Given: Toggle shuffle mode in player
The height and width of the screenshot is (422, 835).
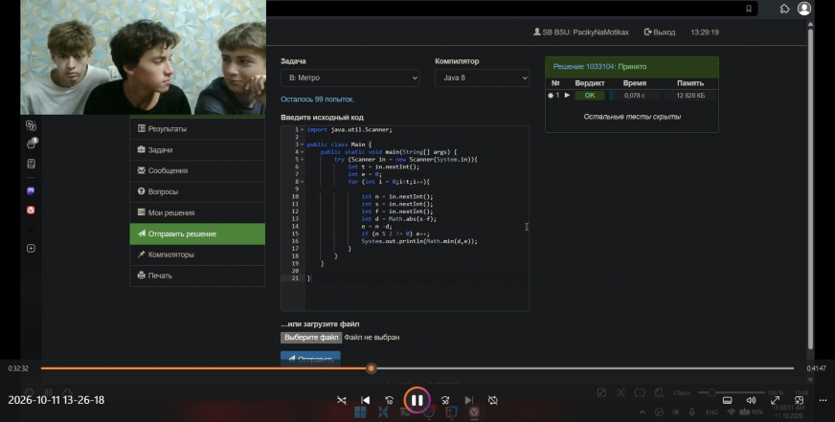Looking at the screenshot, I should [x=341, y=400].
